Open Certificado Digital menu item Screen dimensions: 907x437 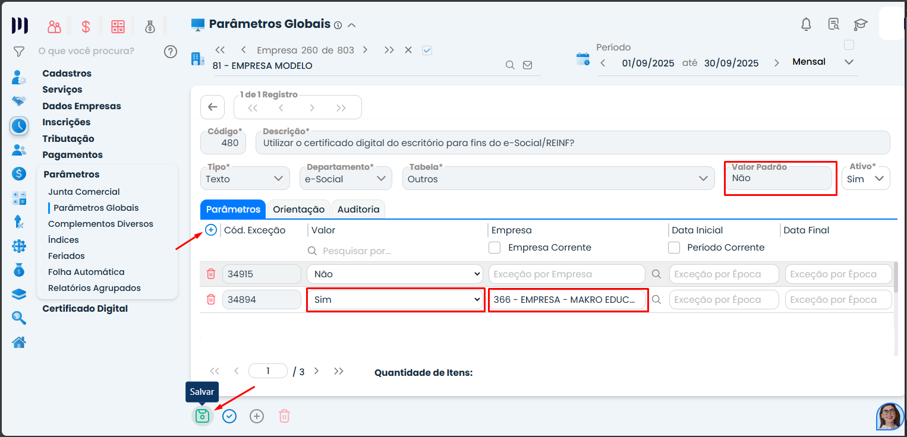point(85,309)
